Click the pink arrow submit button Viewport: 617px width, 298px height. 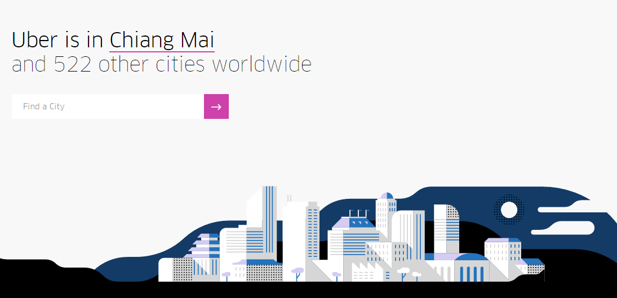point(216,106)
